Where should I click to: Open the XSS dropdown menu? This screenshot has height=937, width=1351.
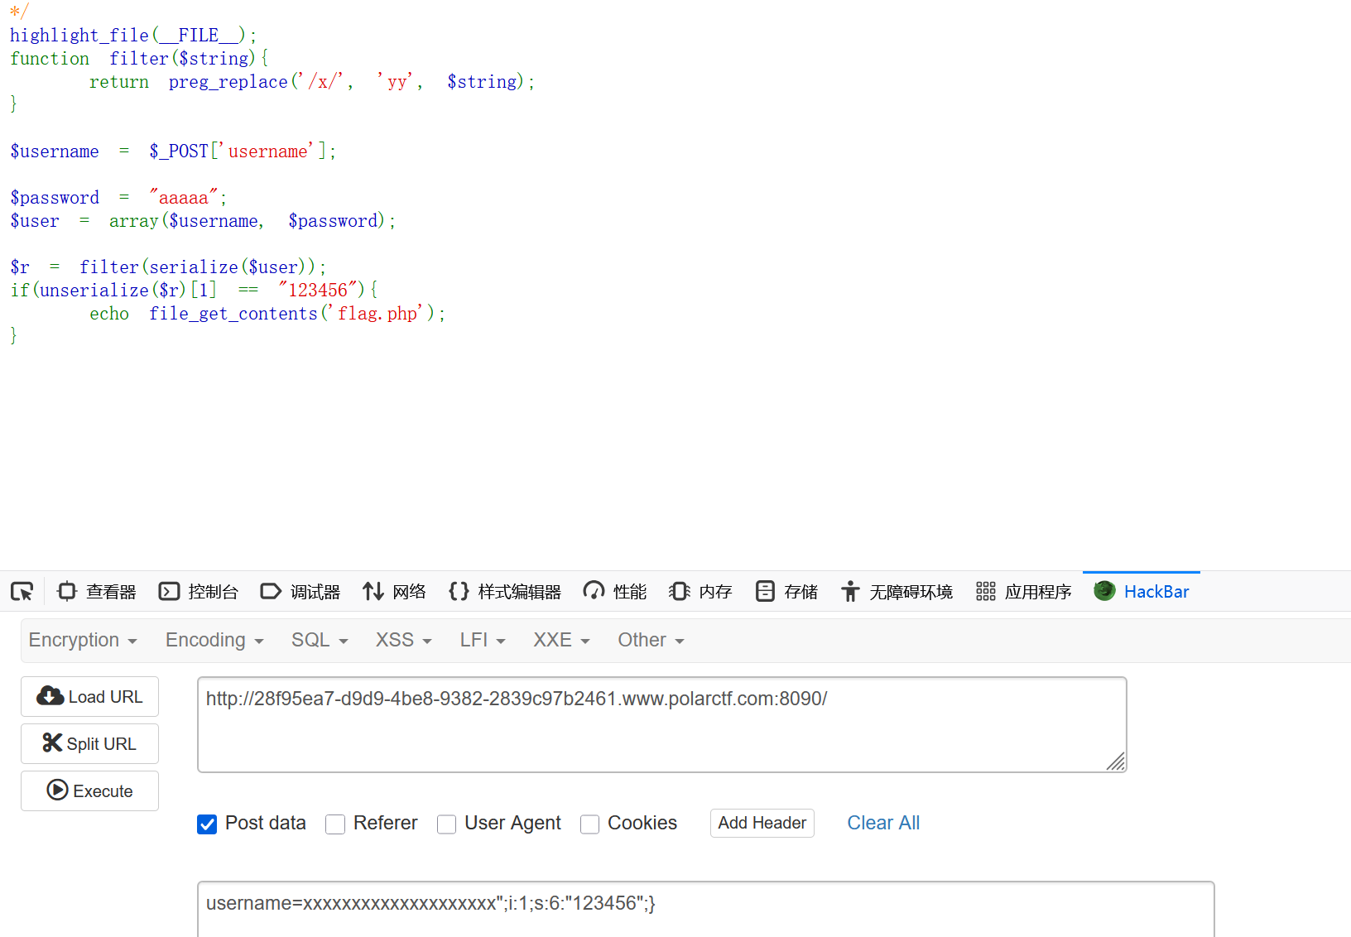(404, 640)
